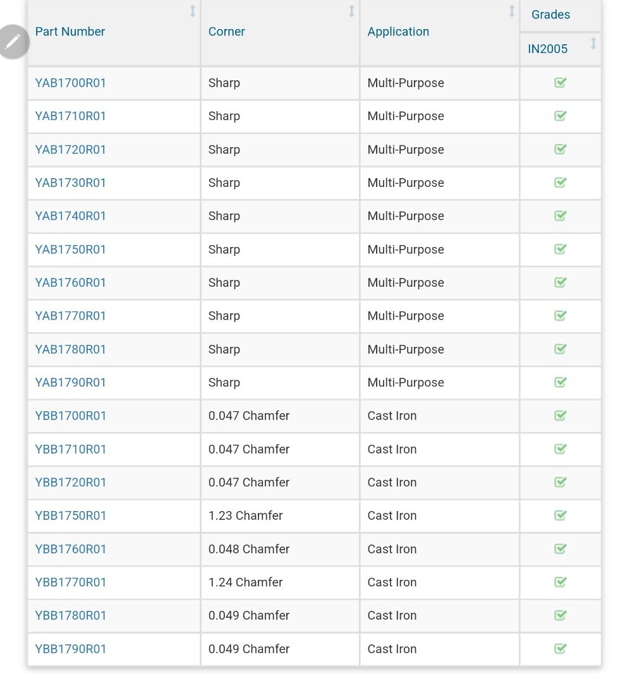Open part number YBB1750R01
This screenshot has height=674, width=632.
(x=71, y=515)
